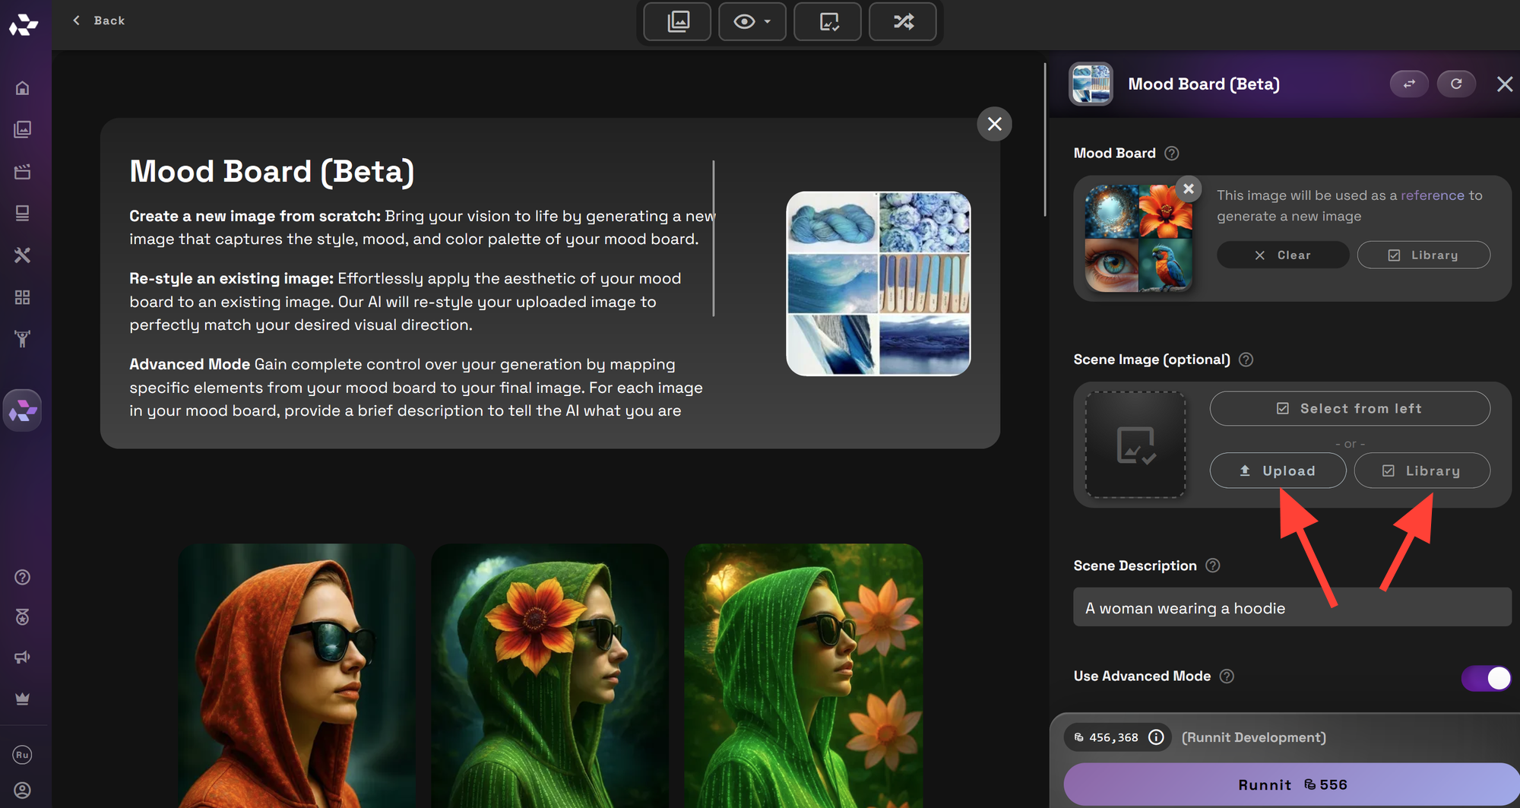Select from left for Scene Image
This screenshot has width=1520, height=808.
[1350, 408]
